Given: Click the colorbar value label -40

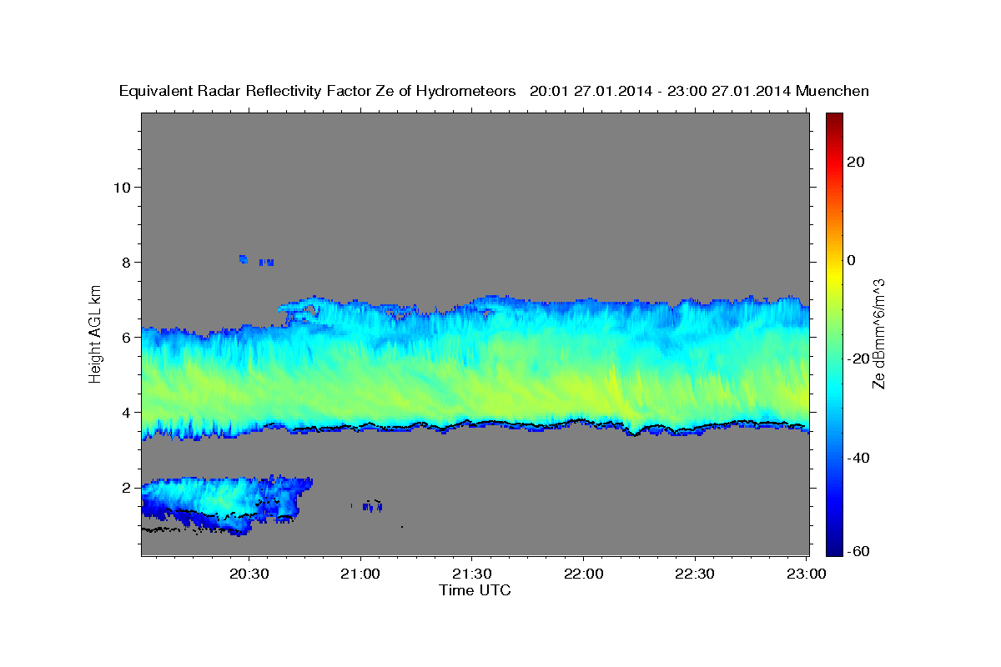Looking at the screenshot, I should (x=857, y=458).
